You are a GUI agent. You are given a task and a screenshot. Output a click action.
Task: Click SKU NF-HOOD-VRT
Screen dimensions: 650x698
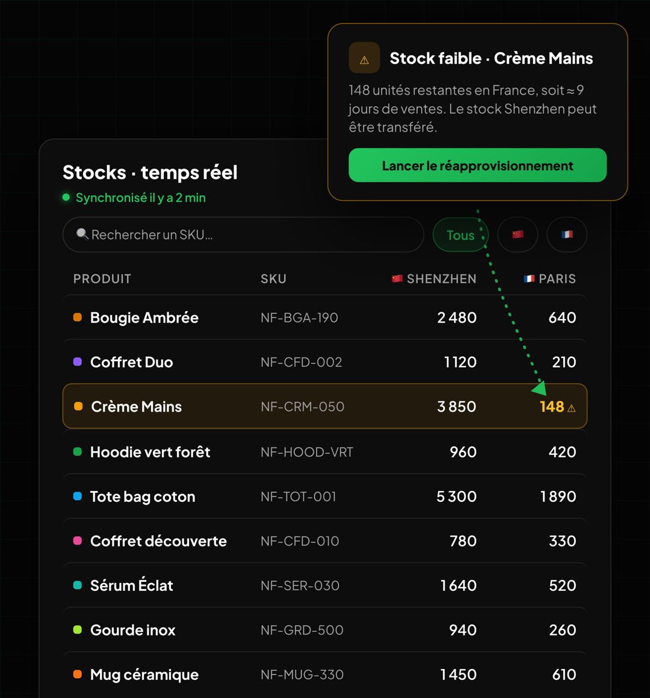307,452
